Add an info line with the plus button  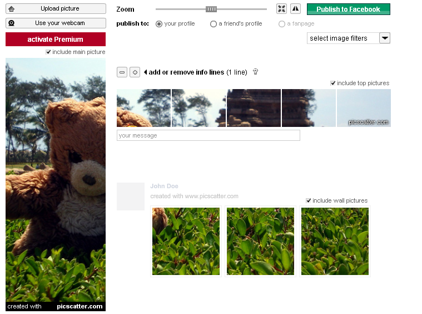click(135, 72)
